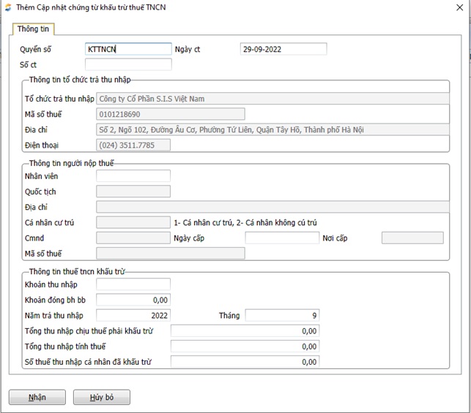
Task: Switch to the Thông tin tab
Action: (x=33, y=29)
